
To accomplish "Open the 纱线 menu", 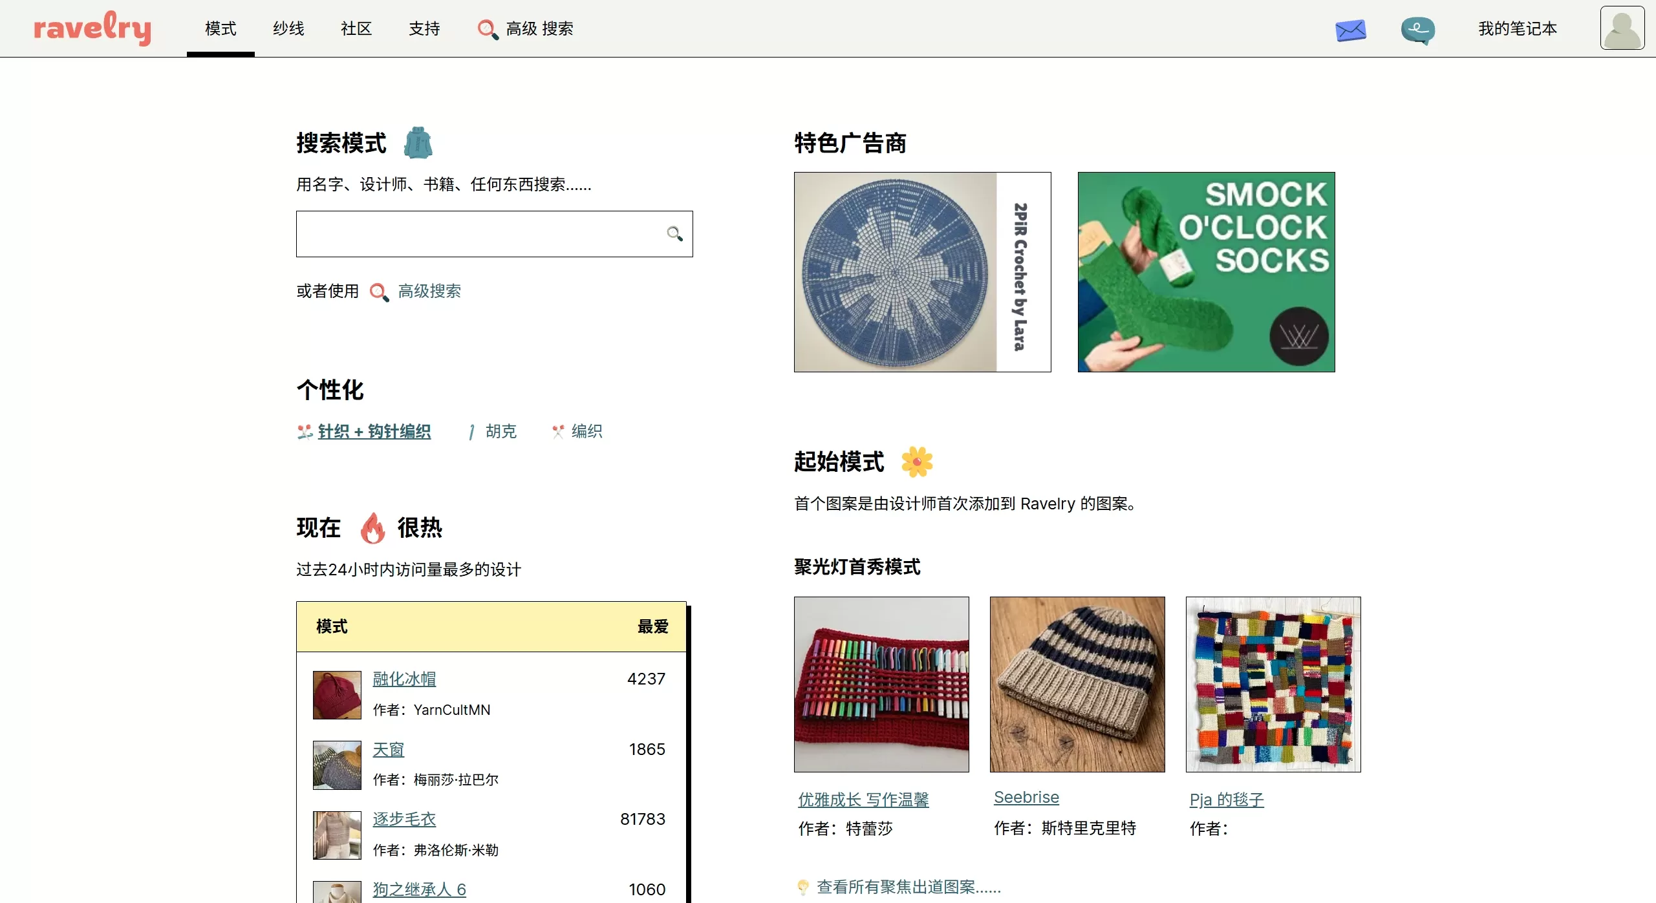I will pos(288,28).
